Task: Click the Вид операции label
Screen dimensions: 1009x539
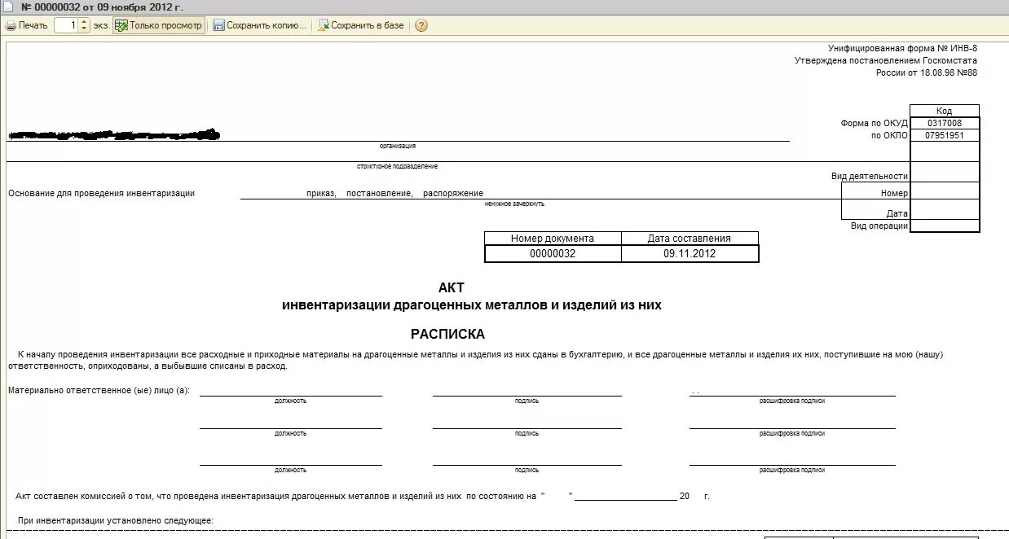Action: 879,226
